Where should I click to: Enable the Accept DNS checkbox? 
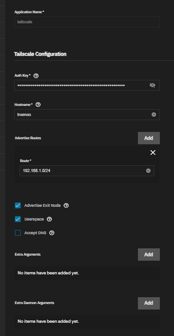(x=18, y=233)
